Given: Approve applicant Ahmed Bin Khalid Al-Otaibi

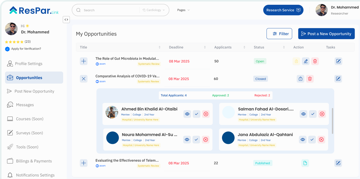Looking at the screenshot, I should pos(196,114).
